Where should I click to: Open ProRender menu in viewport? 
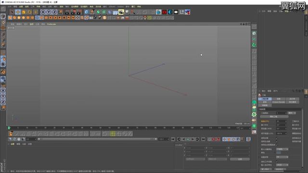tap(51, 24)
